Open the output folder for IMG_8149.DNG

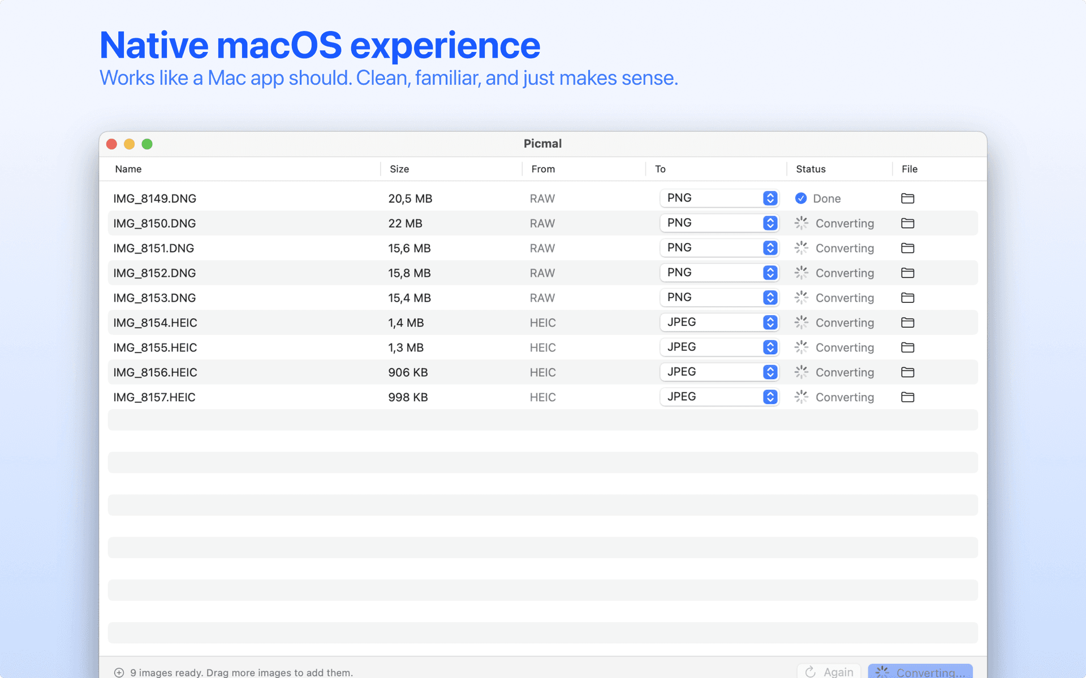[x=907, y=198]
